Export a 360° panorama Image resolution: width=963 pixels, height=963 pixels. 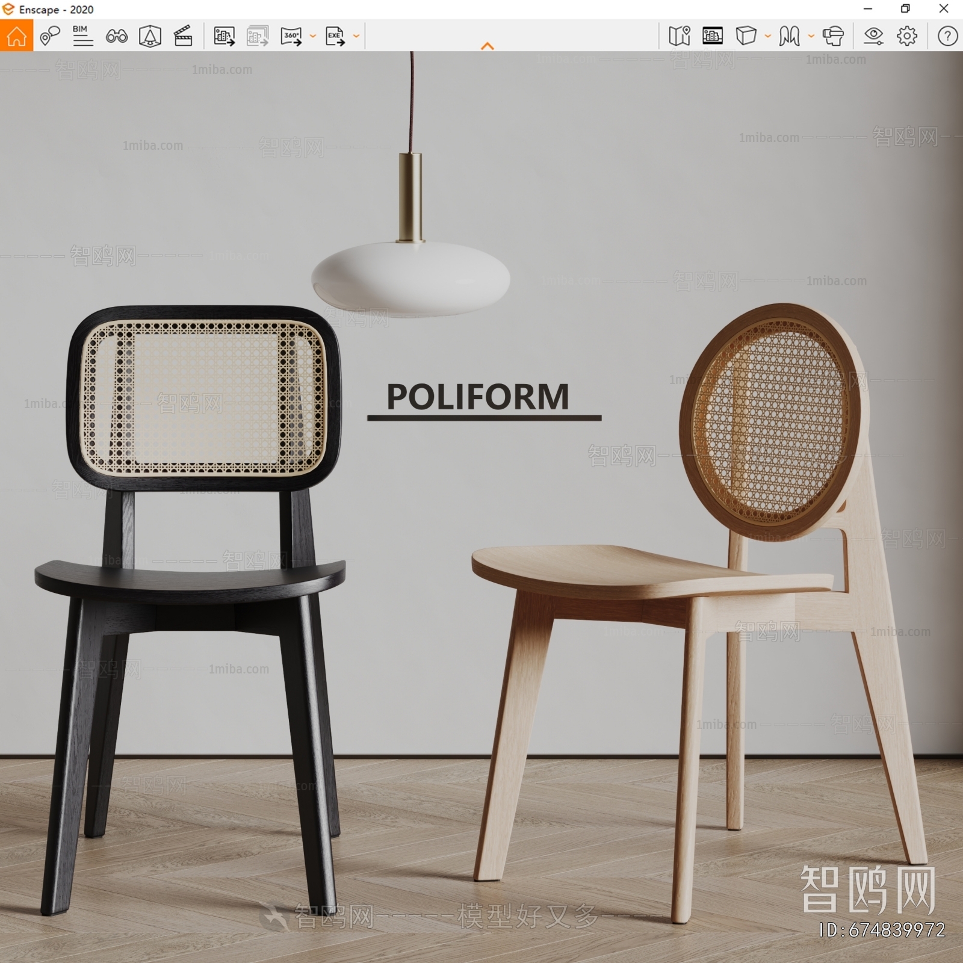coord(291,36)
